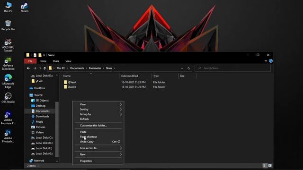Select the @Vault folder icon

(65, 82)
